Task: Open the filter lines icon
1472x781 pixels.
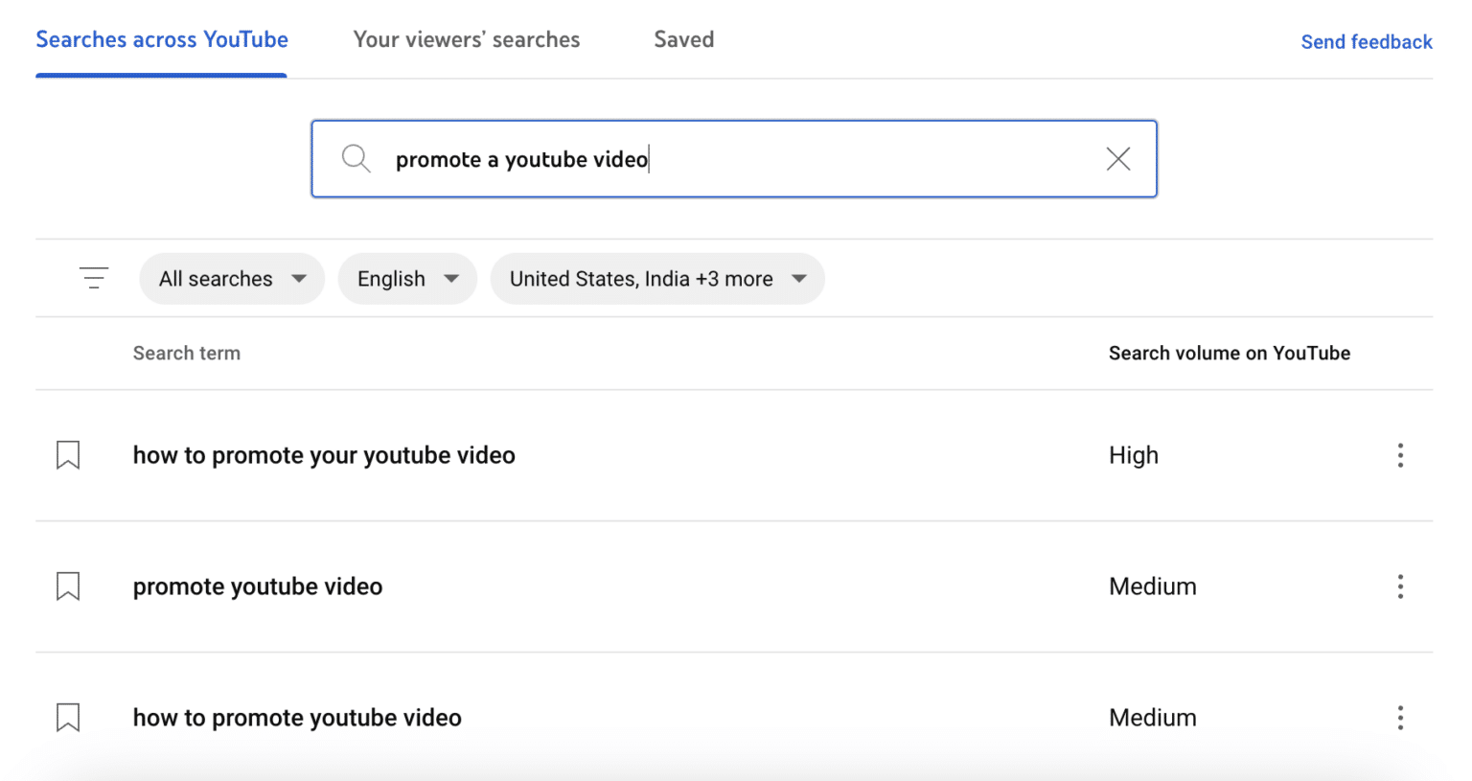Action: pos(94,278)
